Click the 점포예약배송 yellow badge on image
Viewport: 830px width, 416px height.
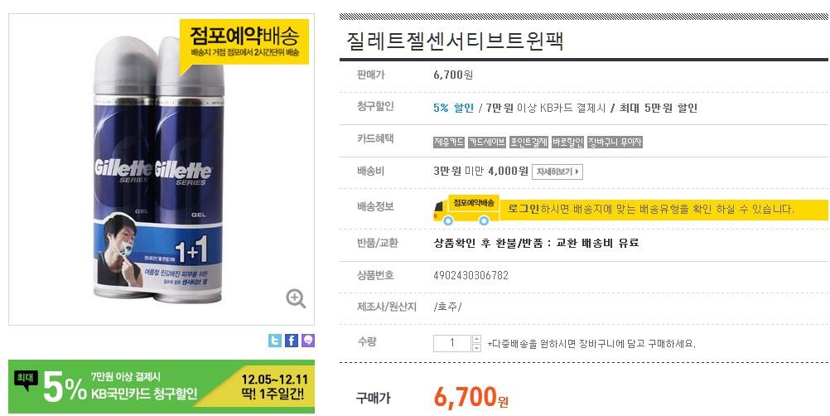[x=244, y=43]
